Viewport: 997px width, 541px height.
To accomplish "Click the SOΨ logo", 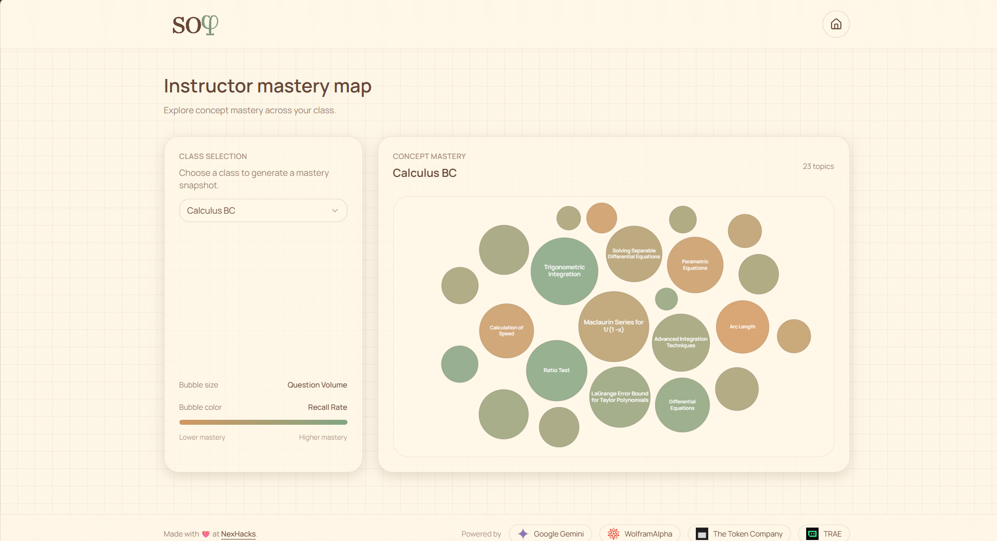I will pyautogui.click(x=195, y=25).
